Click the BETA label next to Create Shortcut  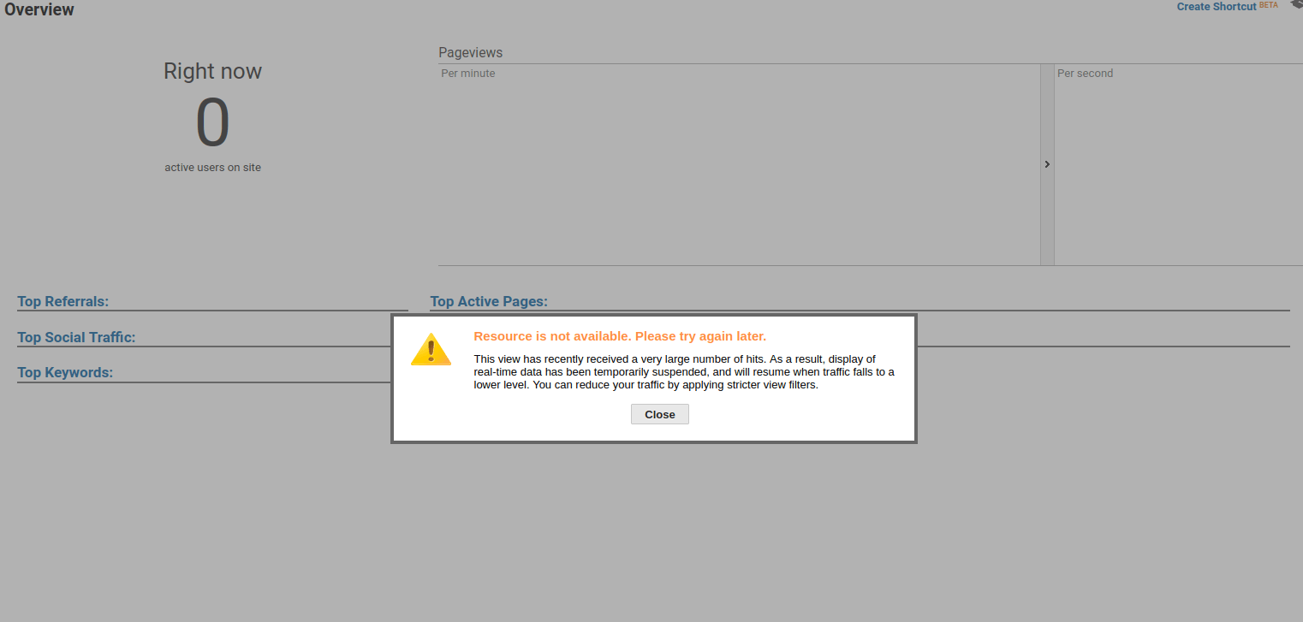1269,5
